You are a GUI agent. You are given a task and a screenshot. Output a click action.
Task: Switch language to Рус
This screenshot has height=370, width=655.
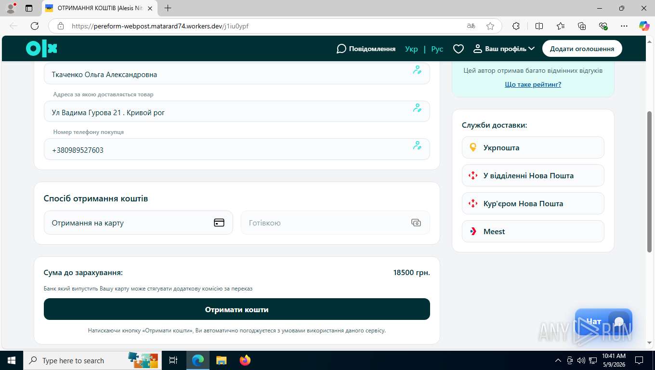tap(437, 49)
